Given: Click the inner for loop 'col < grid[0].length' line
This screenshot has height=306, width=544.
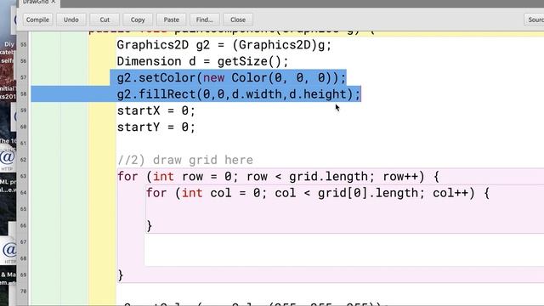Looking at the screenshot, I should [x=317, y=193].
